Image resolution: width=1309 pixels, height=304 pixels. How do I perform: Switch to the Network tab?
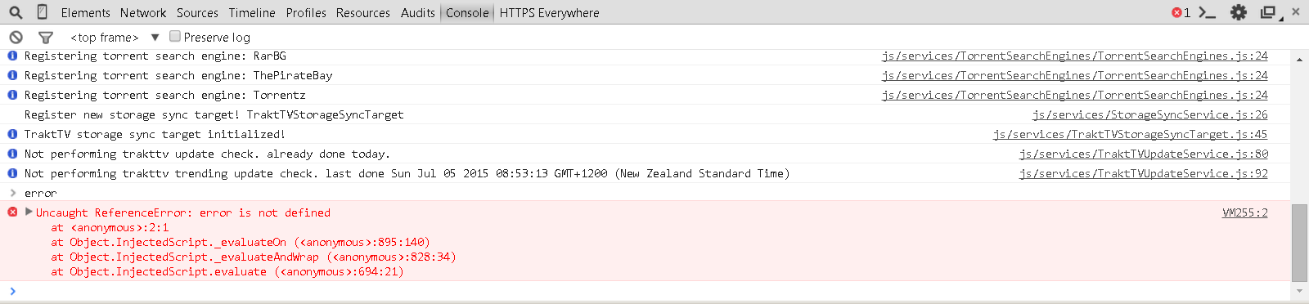coord(143,12)
